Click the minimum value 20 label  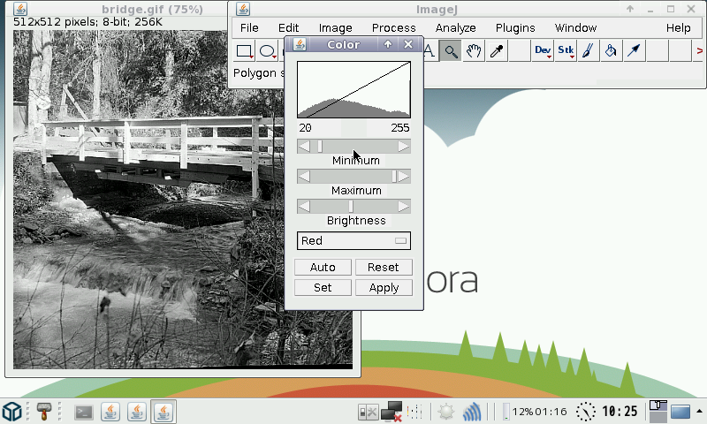[305, 128]
